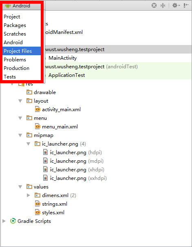192x247 pixels.
Task: Click the ic_launcher.png (xxhdpi) image icon
Action: pos(45,178)
